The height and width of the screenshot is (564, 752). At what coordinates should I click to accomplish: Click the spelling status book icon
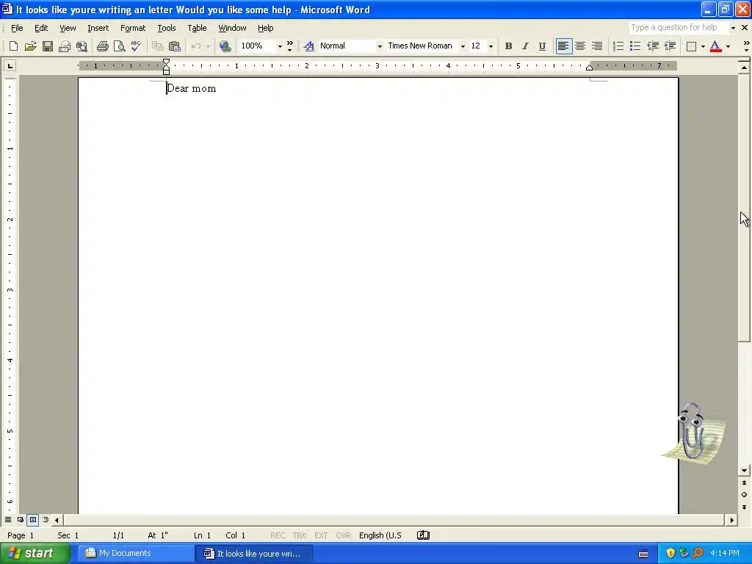tap(423, 535)
